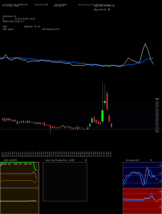Click the lower MACD chart panel

(x=19, y=201)
